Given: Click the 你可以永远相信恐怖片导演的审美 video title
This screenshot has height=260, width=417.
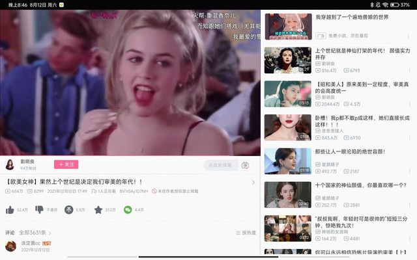Looking at the screenshot, I should (x=361, y=252).
